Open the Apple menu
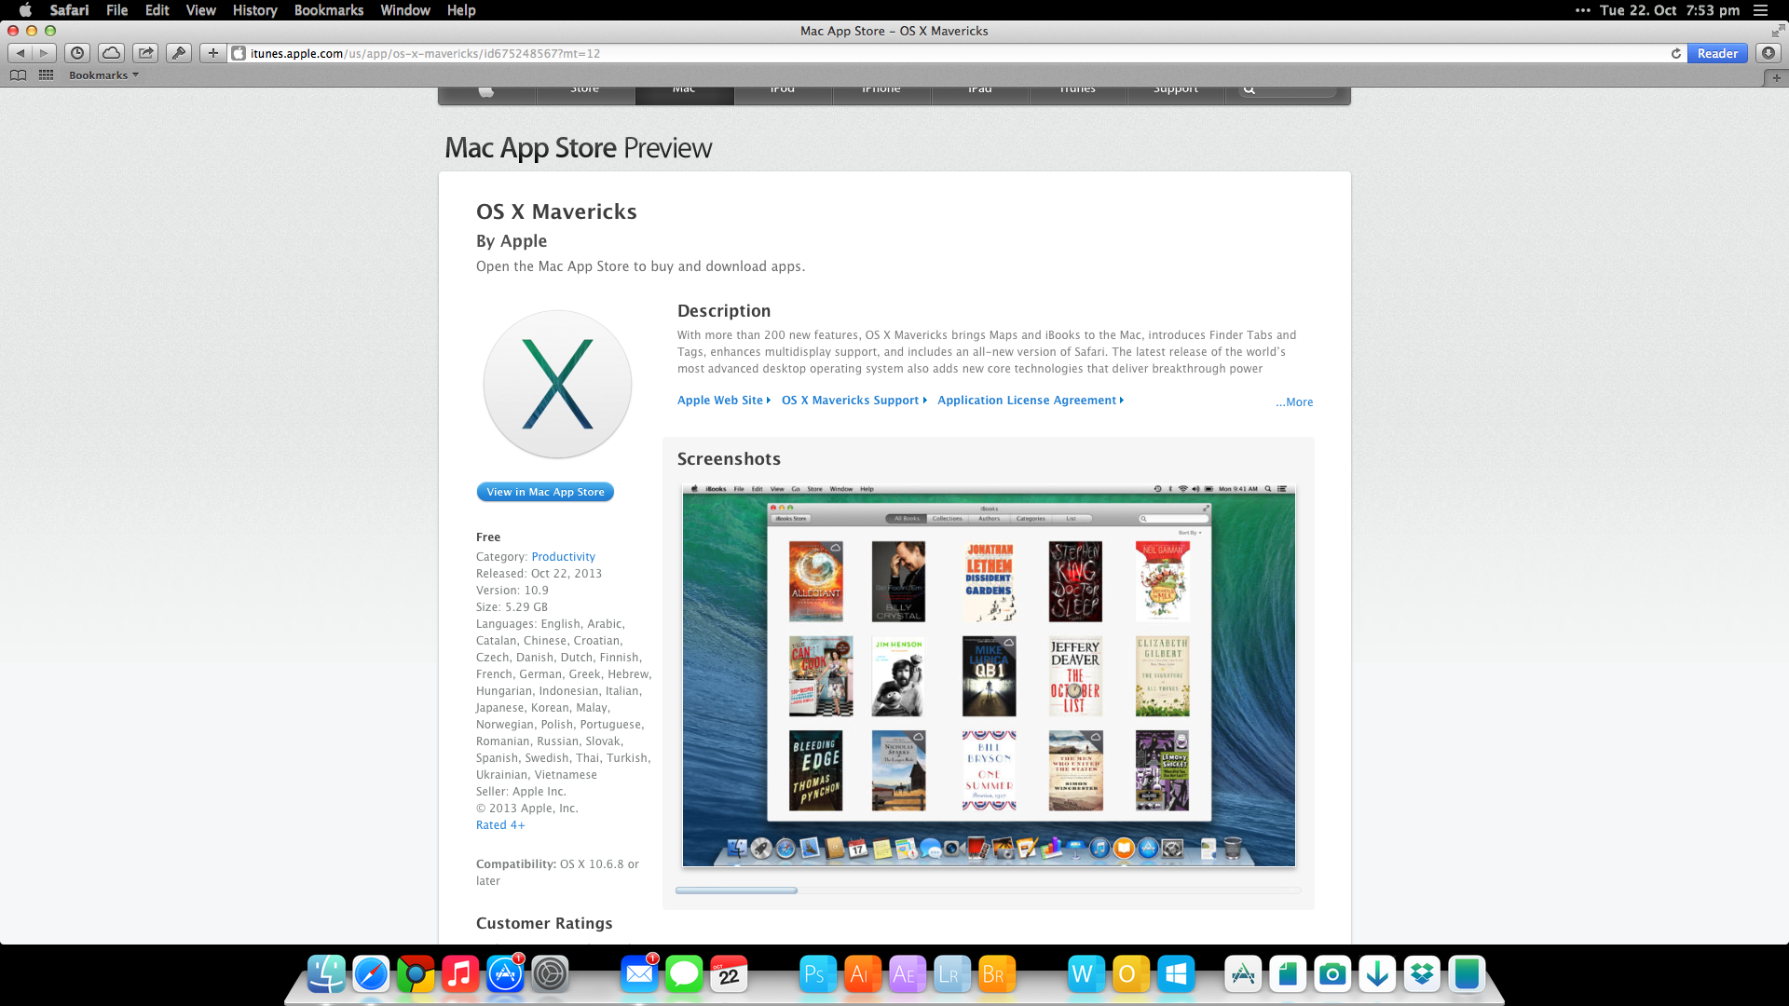 coord(25,10)
